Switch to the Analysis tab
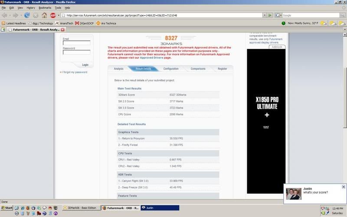This screenshot has width=347, height=217. (x=118, y=69)
